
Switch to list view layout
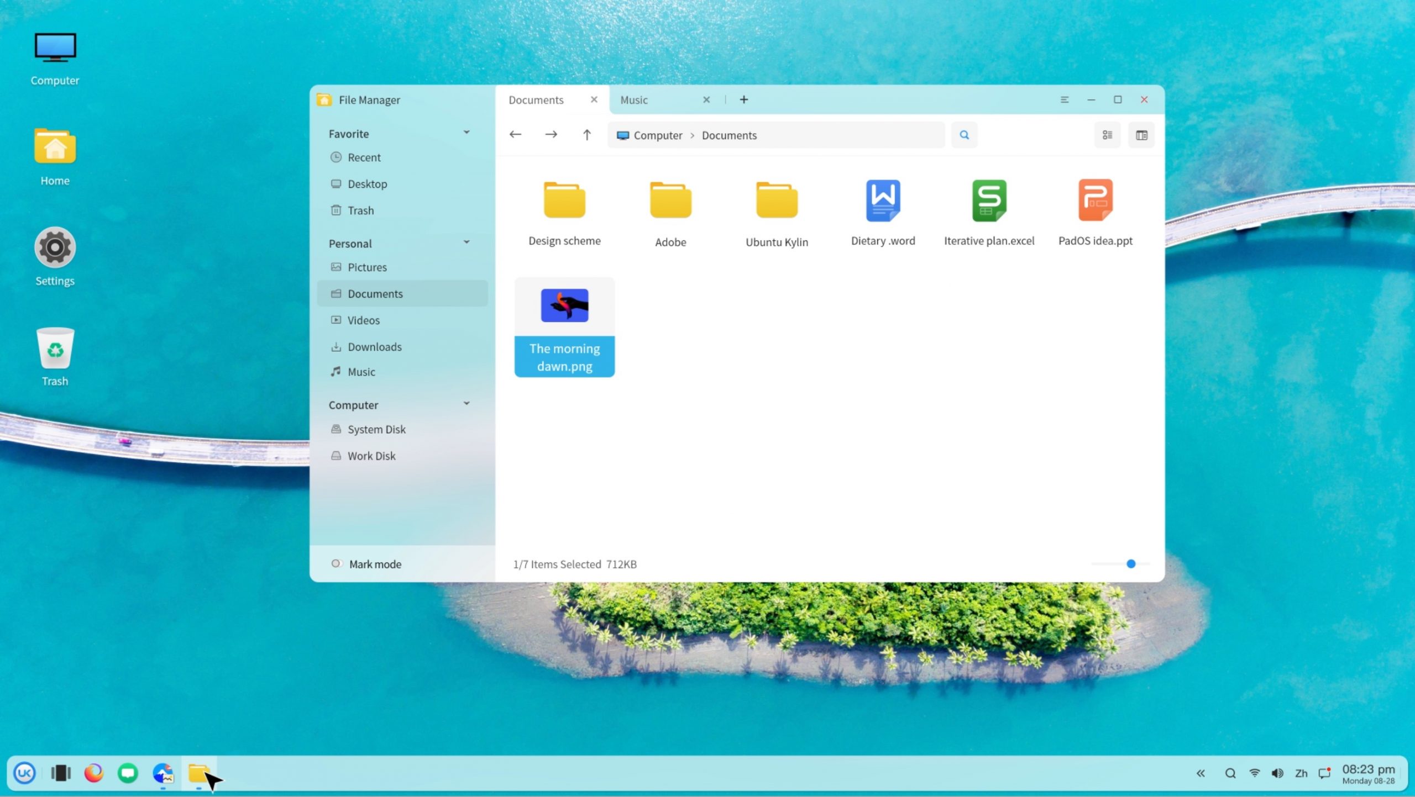point(1107,135)
